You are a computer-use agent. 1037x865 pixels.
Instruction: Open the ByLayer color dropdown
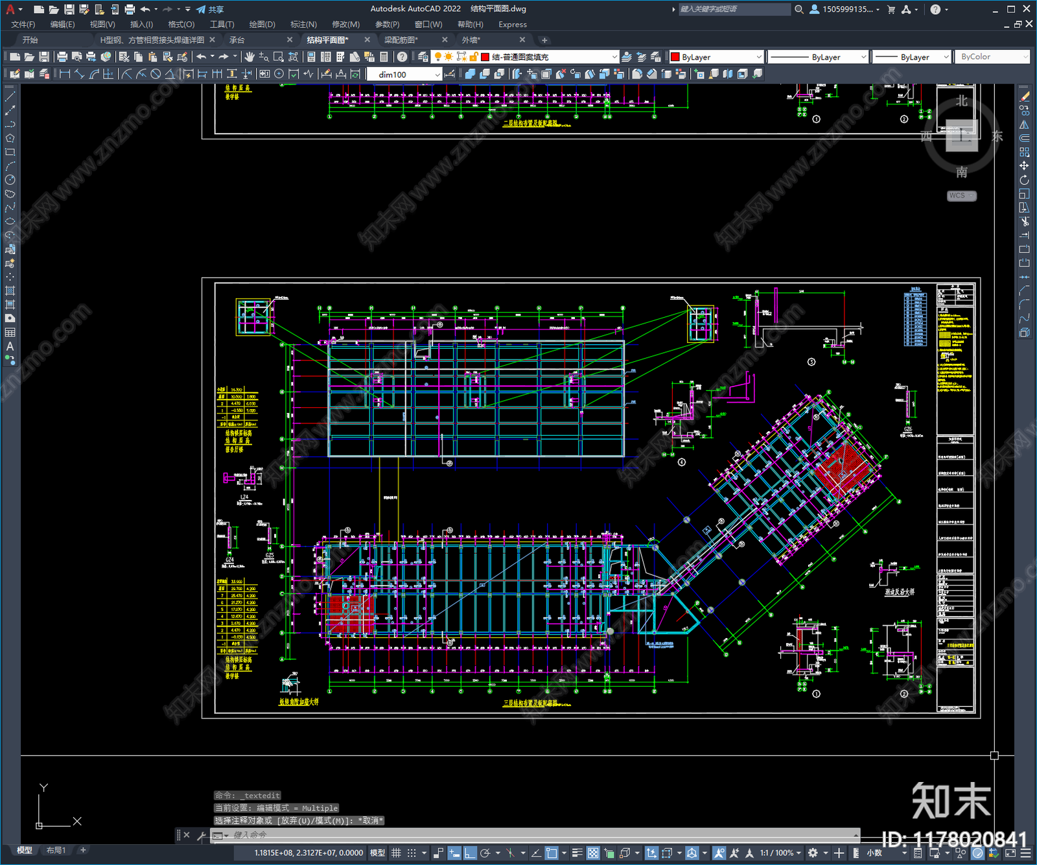[716, 57]
